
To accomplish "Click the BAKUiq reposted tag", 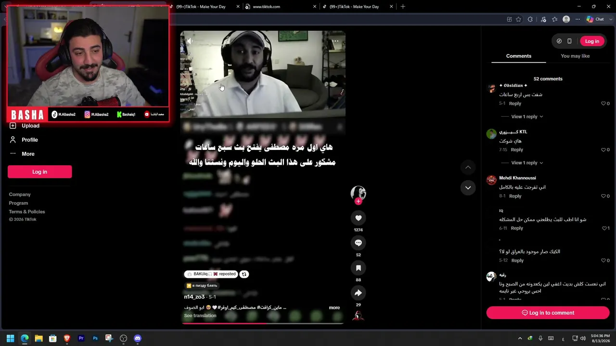I will 211,274.
